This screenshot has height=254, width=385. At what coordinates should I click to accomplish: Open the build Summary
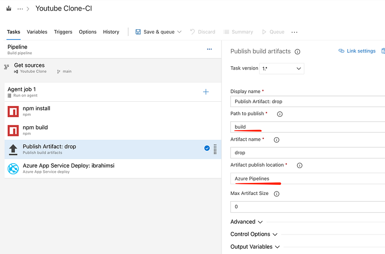click(x=238, y=32)
